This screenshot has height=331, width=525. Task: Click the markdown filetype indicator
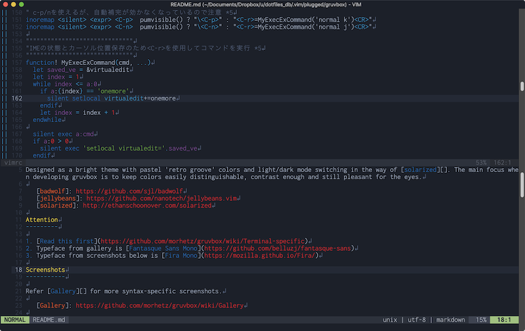pyautogui.click(x=450, y=320)
